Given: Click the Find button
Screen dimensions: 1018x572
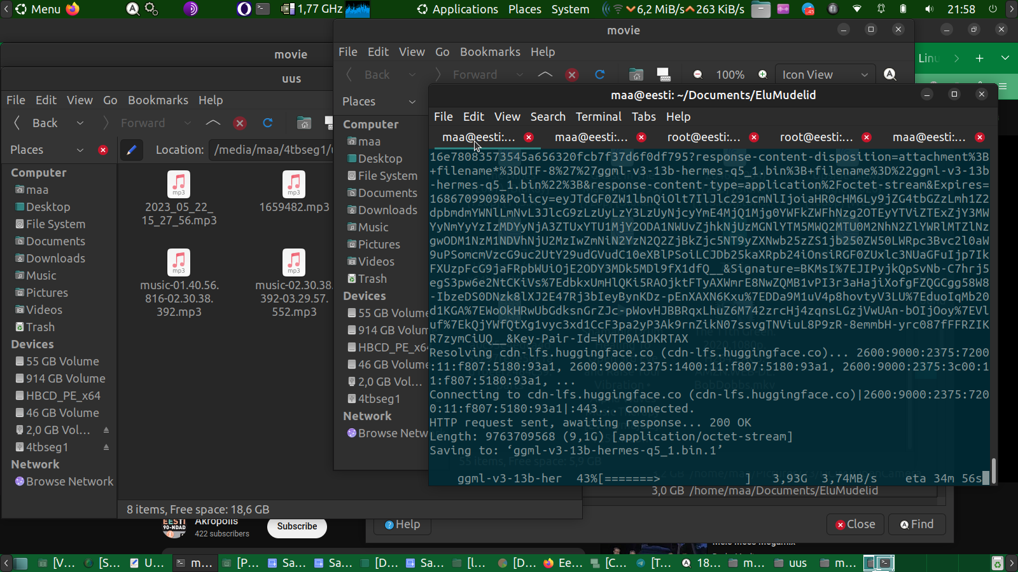Looking at the screenshot, I should 917,524.
